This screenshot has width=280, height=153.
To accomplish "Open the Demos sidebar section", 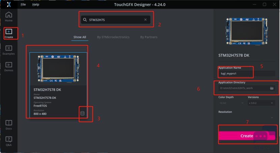I will click(x=8, y=67).
